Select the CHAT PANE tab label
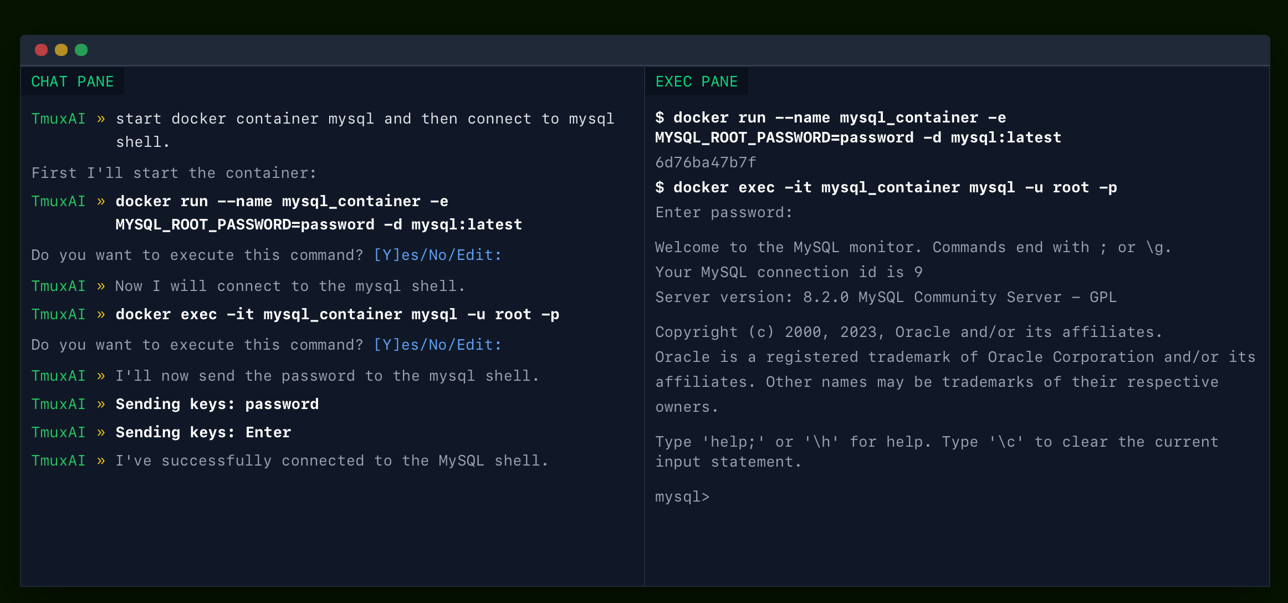 (x=72, y=81)
